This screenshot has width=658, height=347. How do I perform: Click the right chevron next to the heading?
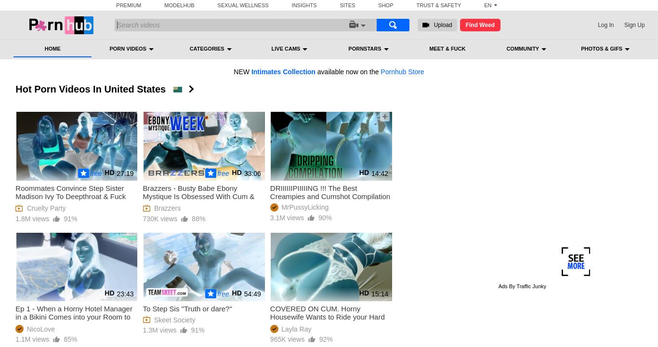(x=191, y=89)
